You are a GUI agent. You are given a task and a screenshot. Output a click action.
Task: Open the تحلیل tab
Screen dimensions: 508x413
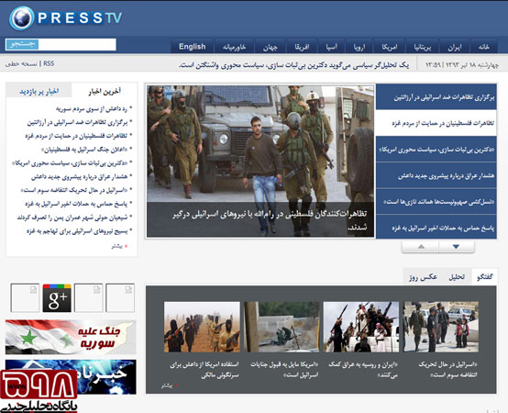457,277
